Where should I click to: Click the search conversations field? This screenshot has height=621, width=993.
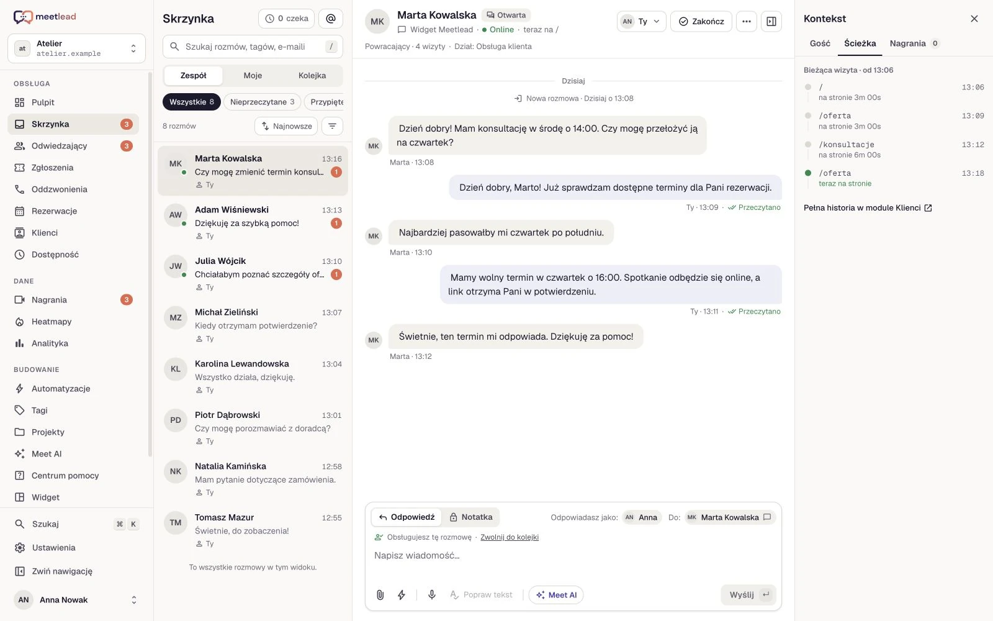click(x=253, y=47)
